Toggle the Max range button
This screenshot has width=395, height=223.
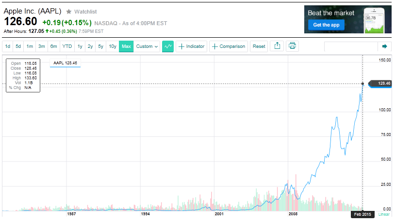[126, 46]
